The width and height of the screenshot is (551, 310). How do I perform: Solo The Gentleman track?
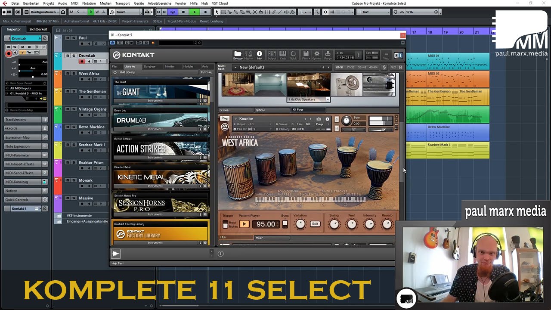click(x=74, y=91)
